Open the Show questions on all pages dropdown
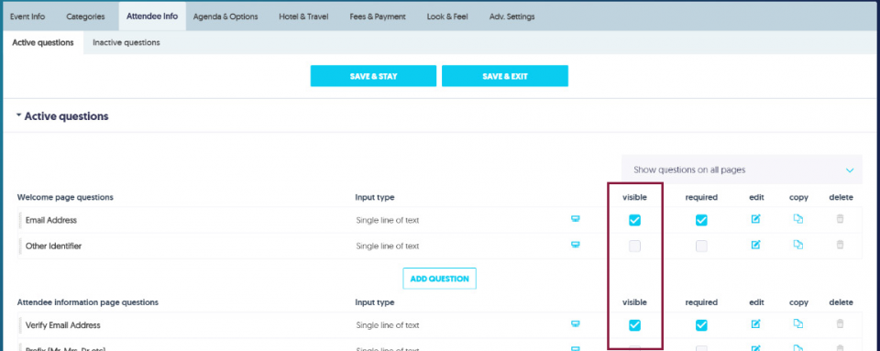The width and height of the screenshot is (880, 351). point(742,170)
